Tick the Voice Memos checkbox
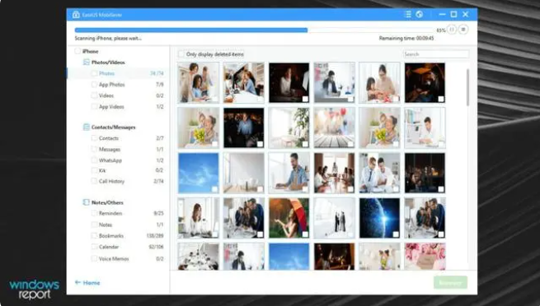540x306 pixels. (x=94, y=258)
